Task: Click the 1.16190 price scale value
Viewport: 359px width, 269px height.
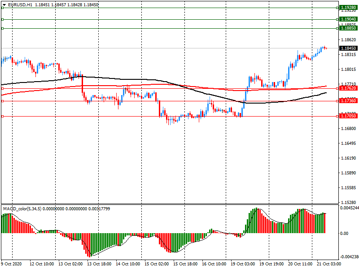Action: point(349,158)
